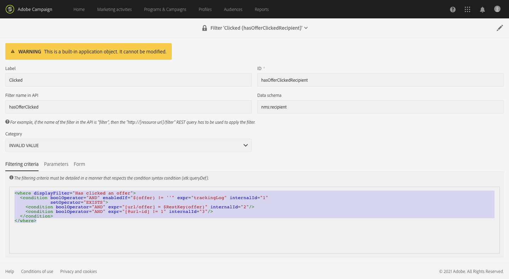Click the Label field containing Clicked
Viewport: 509px width, 279px height.
128,80
